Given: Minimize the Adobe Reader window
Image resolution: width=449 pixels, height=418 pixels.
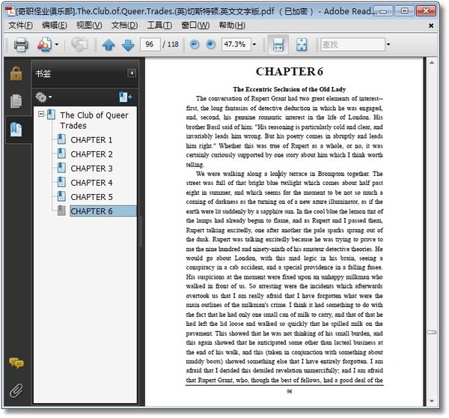Looking at the screenshot, I should (383, 11).
